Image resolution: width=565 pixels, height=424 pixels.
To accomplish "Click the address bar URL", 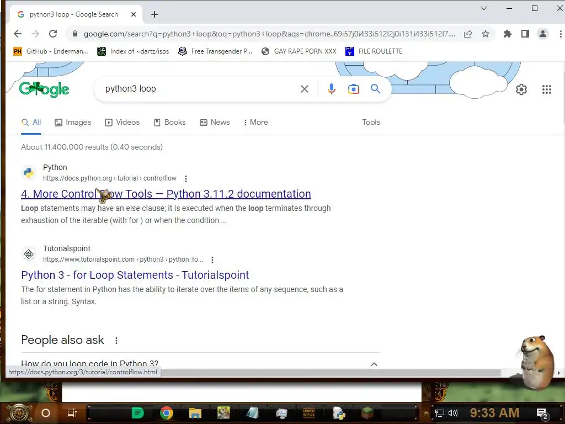I will coord(269,34).
